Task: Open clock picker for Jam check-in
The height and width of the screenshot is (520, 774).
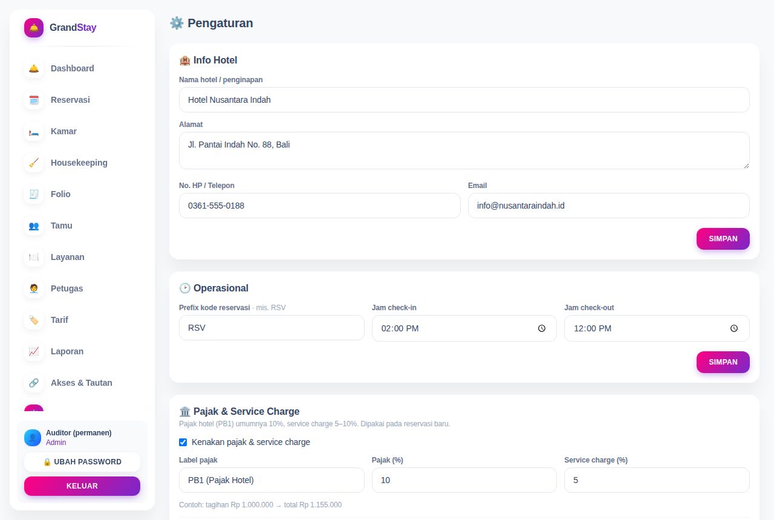Action: (542, 328)
